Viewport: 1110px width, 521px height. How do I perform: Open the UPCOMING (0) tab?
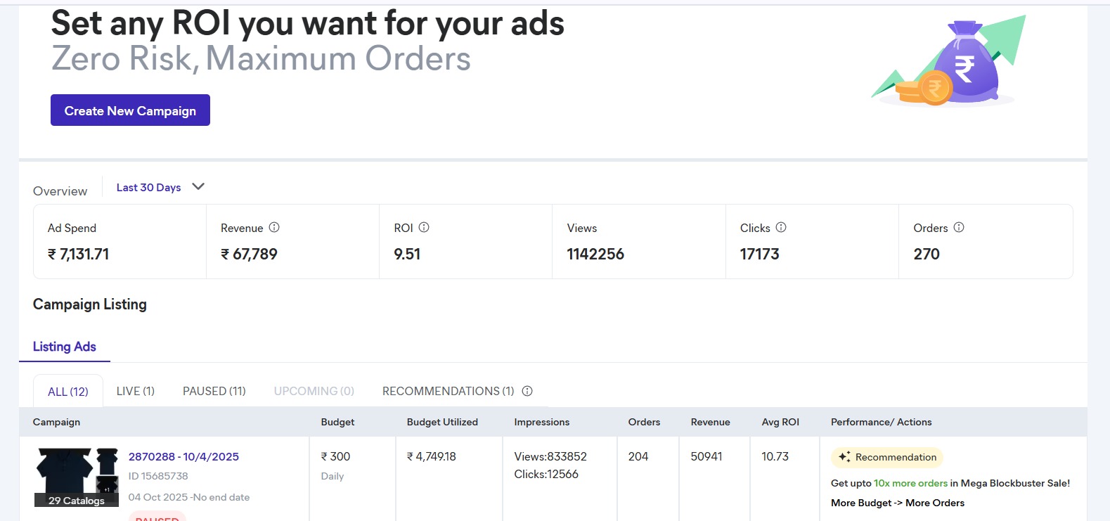(314, 391)
